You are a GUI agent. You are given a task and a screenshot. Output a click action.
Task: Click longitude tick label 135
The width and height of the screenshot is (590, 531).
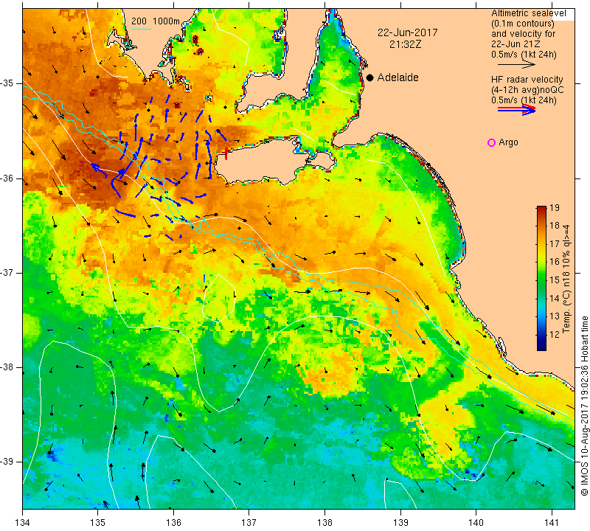98,523
